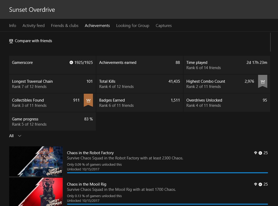
Task: Open the Looking for Group tab
Action: tap(132, 26)
